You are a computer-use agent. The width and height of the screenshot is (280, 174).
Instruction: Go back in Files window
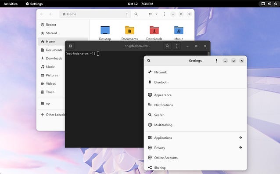[42, 14]
